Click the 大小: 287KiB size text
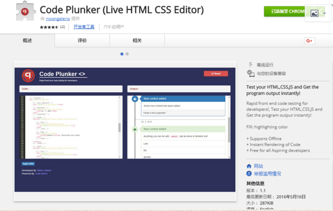 [x=260, y=203]
